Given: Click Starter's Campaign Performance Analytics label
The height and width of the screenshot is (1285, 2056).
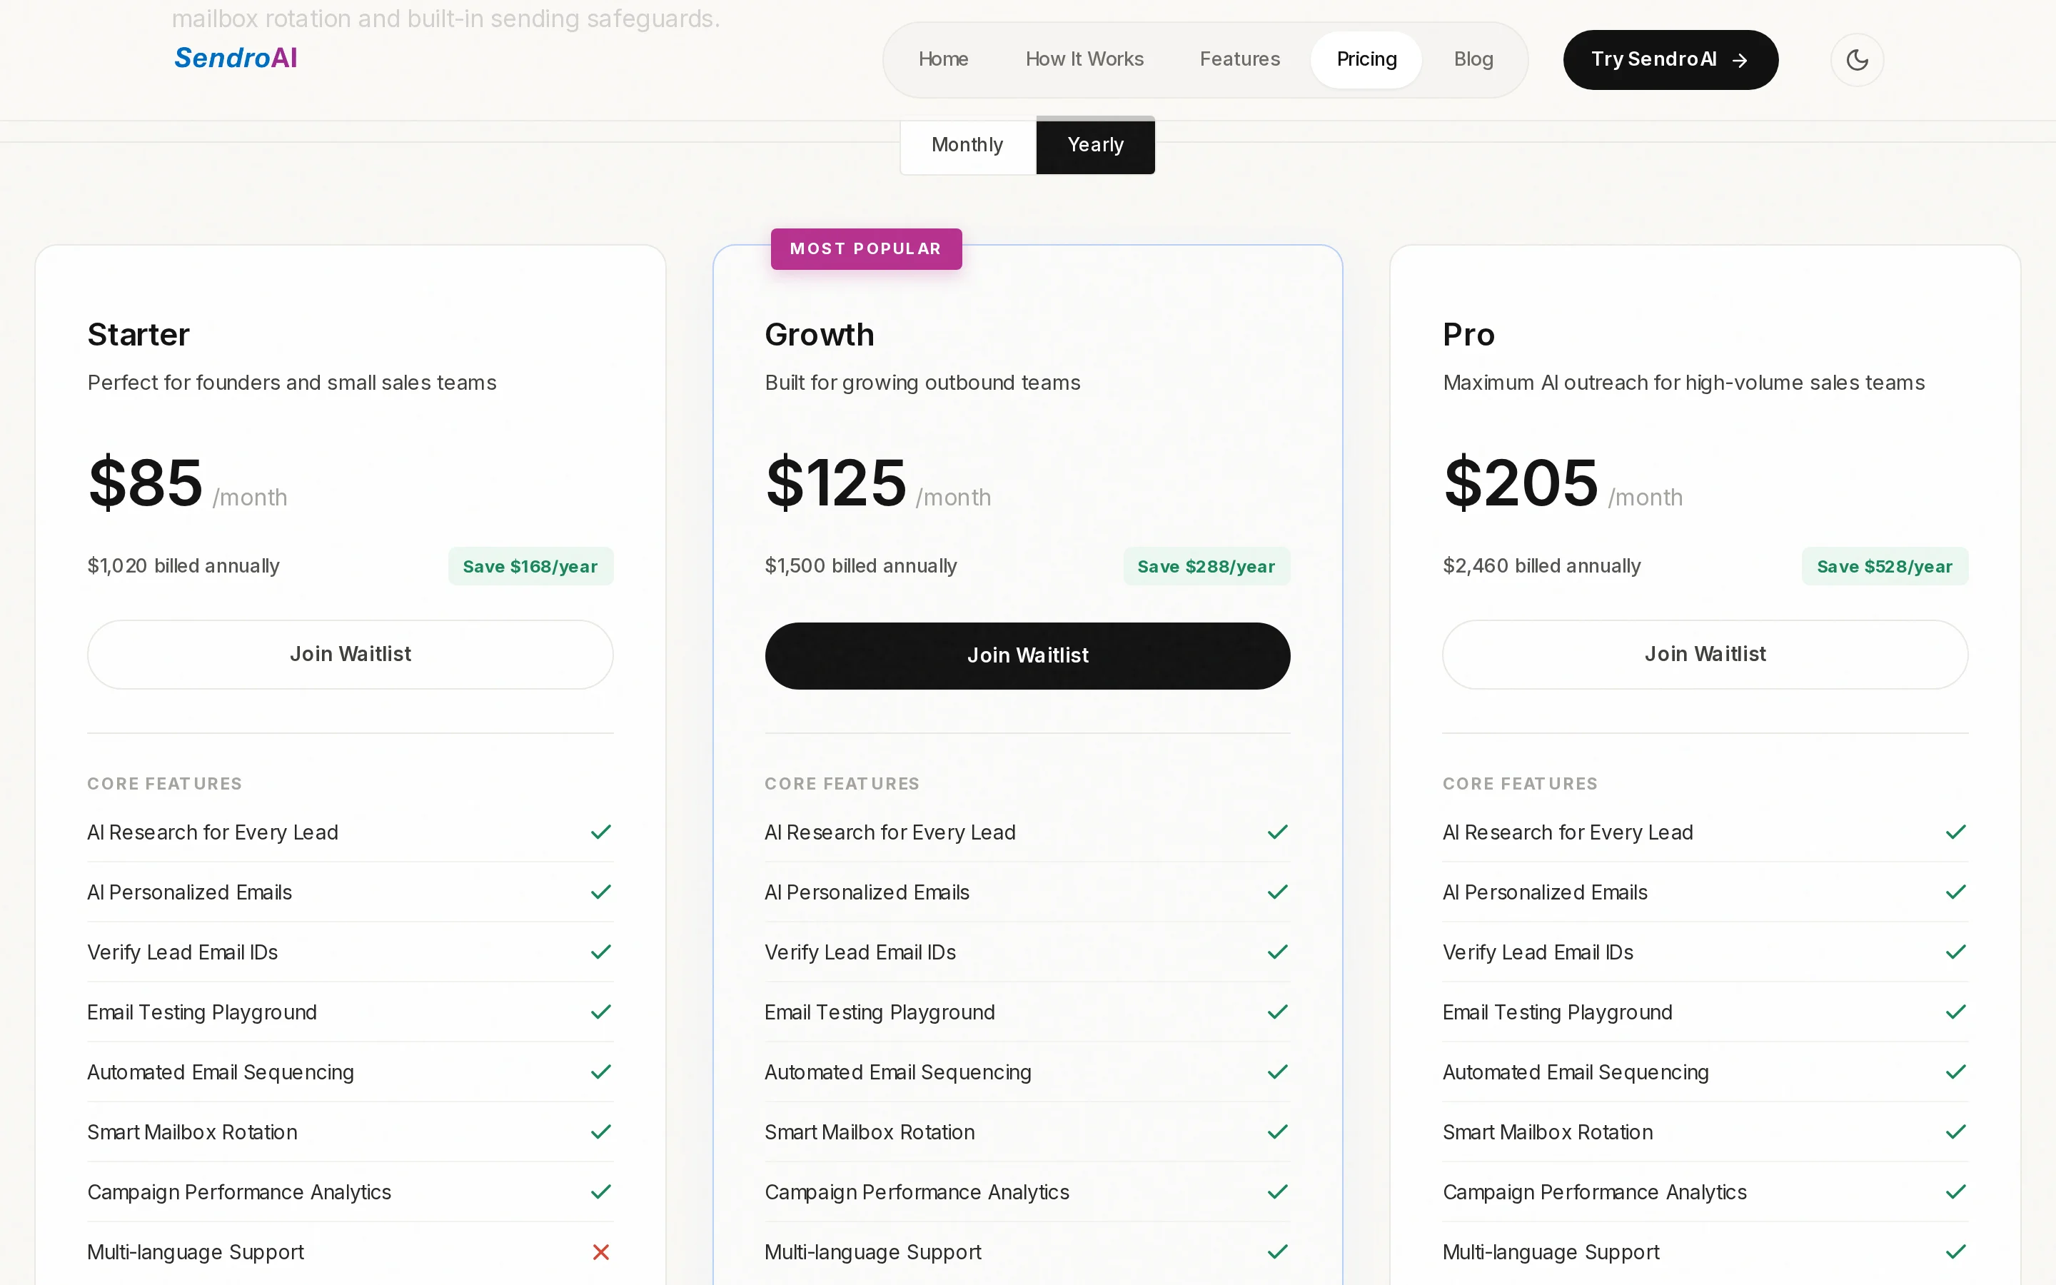Looking at the screenshot, I should pos(238,1192).
